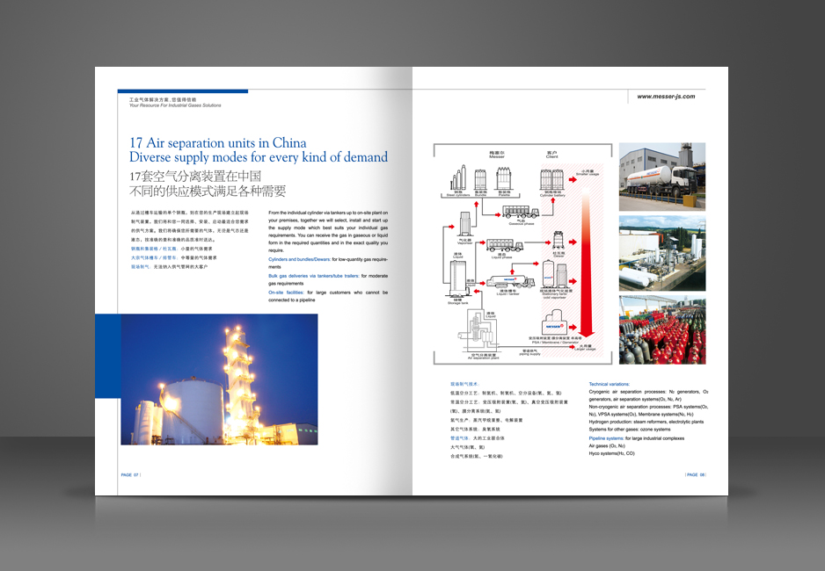Click the vaporiser drawing in the diagram

point(464,225)
